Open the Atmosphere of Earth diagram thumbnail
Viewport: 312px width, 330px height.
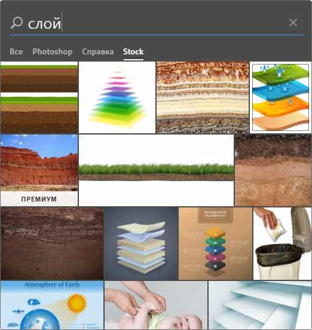[x=52, y=305]
